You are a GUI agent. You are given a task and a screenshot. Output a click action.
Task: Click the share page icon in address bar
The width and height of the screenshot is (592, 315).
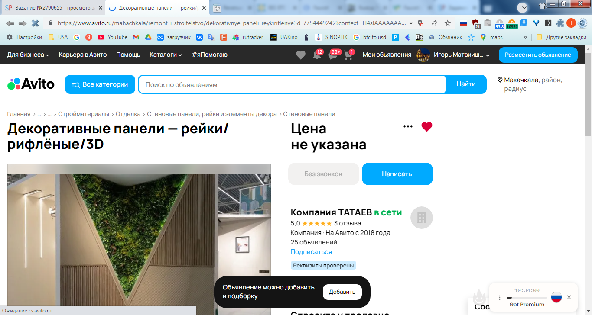pos(434,23)
